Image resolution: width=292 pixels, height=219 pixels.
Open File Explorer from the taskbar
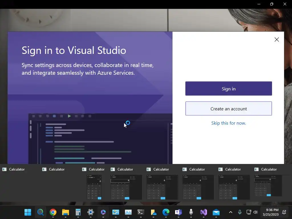click(66, 212)
